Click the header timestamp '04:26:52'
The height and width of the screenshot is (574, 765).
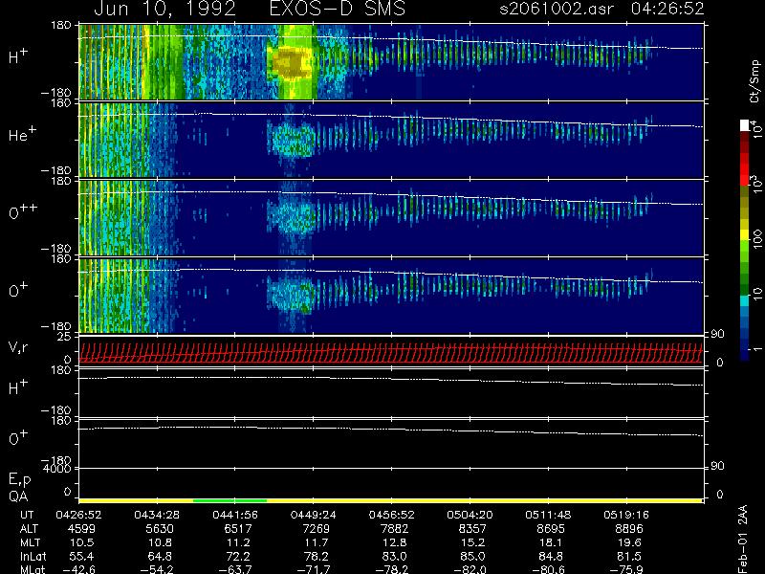pyautogui.click(x=667, y=9)
